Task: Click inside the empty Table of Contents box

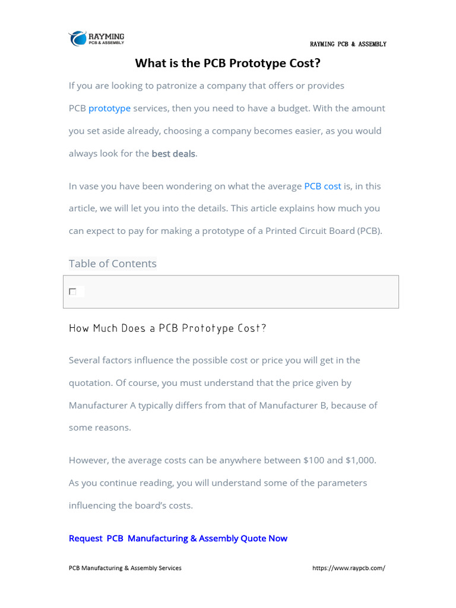Action: (x=237, y=292)
